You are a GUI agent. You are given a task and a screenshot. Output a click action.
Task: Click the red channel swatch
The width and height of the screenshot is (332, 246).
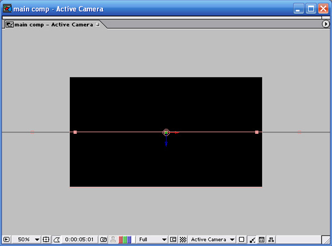coord(121,240)
